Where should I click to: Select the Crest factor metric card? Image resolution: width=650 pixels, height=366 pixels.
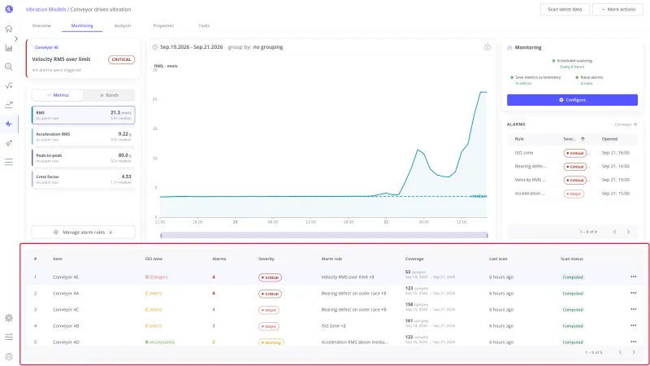tap(84, 179)
